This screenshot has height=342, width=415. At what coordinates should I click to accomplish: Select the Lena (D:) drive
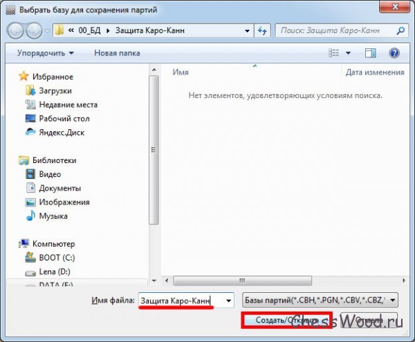(x=53, y=272)
